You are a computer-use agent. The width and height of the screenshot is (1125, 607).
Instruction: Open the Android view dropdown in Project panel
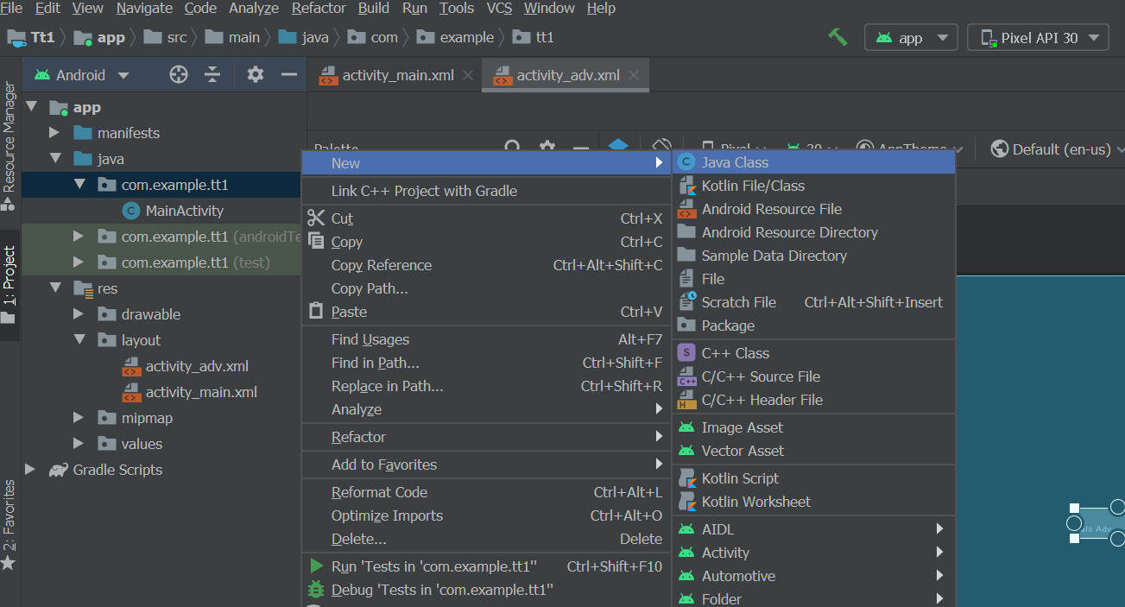81,75
